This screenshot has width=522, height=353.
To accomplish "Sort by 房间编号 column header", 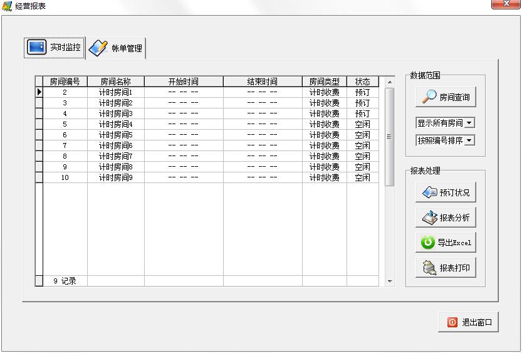I will coord(65,82).
